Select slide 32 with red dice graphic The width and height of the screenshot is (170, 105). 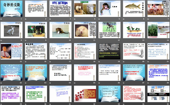pyautogui.click(x=85, y=94)
